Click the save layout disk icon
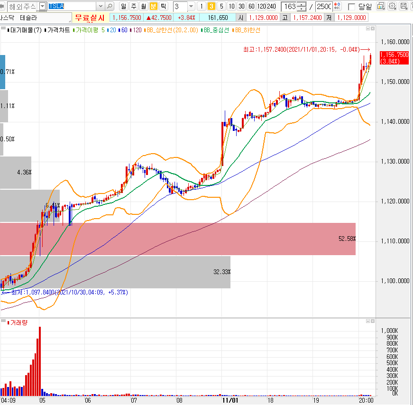The width and height of the screenshot is (413, 405). tap(404, 6)
